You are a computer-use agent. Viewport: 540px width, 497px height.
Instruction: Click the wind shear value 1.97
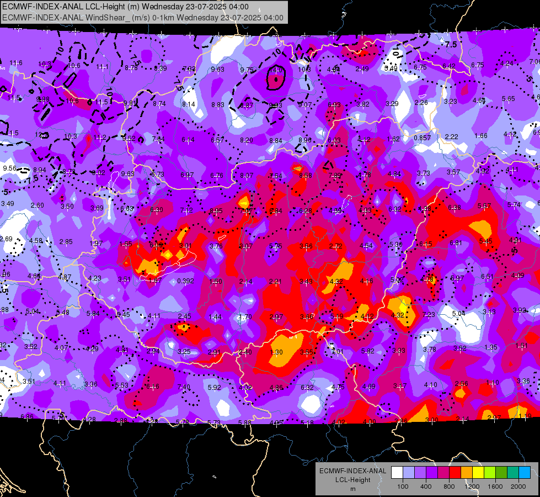96,243
